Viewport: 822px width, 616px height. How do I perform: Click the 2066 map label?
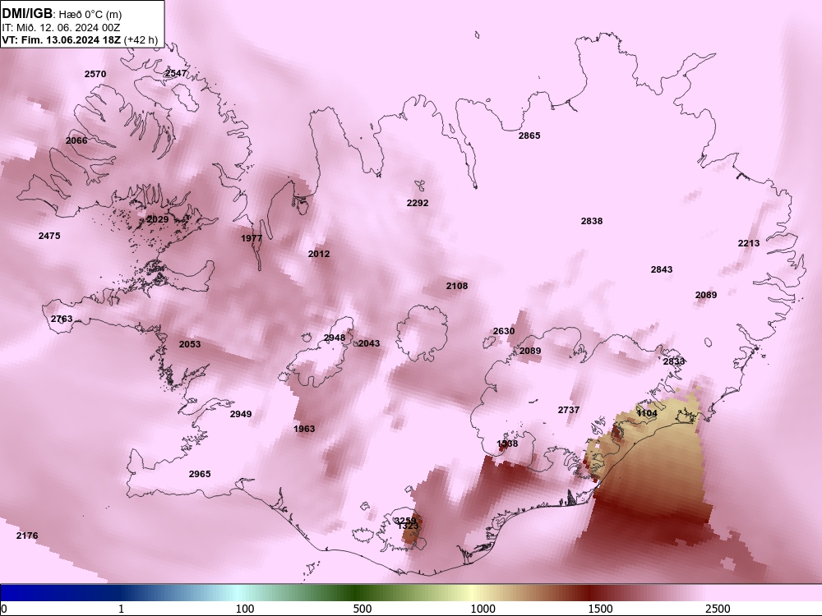tap(76, 140)
